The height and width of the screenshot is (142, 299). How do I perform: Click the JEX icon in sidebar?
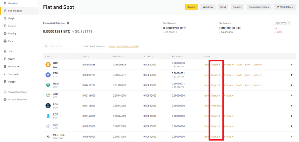5,51
